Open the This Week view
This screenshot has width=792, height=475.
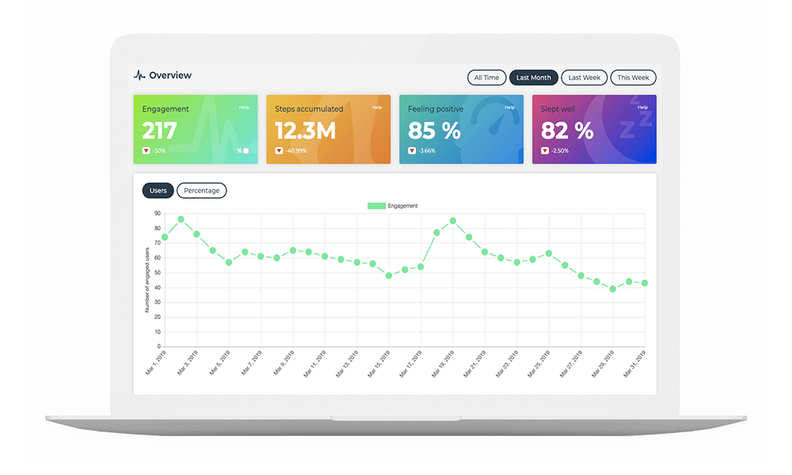pyautogui.click(x=633, y=77)
